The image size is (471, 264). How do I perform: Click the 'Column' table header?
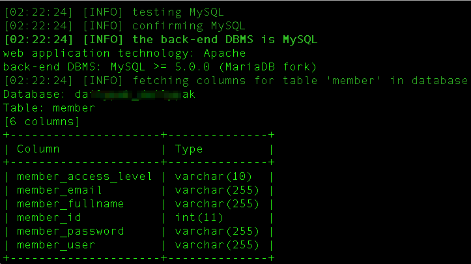[38, 149]
